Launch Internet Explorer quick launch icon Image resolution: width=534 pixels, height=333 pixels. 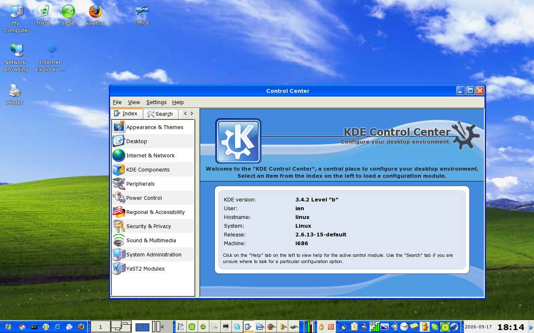coord(58,327)
